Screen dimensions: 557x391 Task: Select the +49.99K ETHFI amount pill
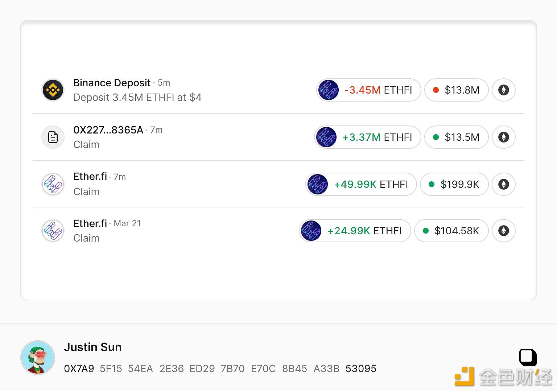click(361, 184)
